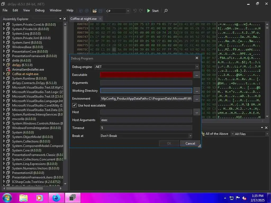
Task: Open Thunderbird browser icon in taskbar
Action: coord(56,198)
